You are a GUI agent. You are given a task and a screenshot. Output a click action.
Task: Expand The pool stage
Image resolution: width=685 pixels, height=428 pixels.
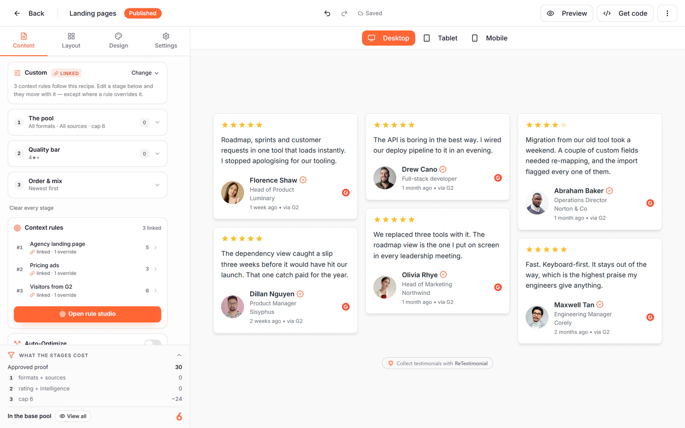point(88,122)
